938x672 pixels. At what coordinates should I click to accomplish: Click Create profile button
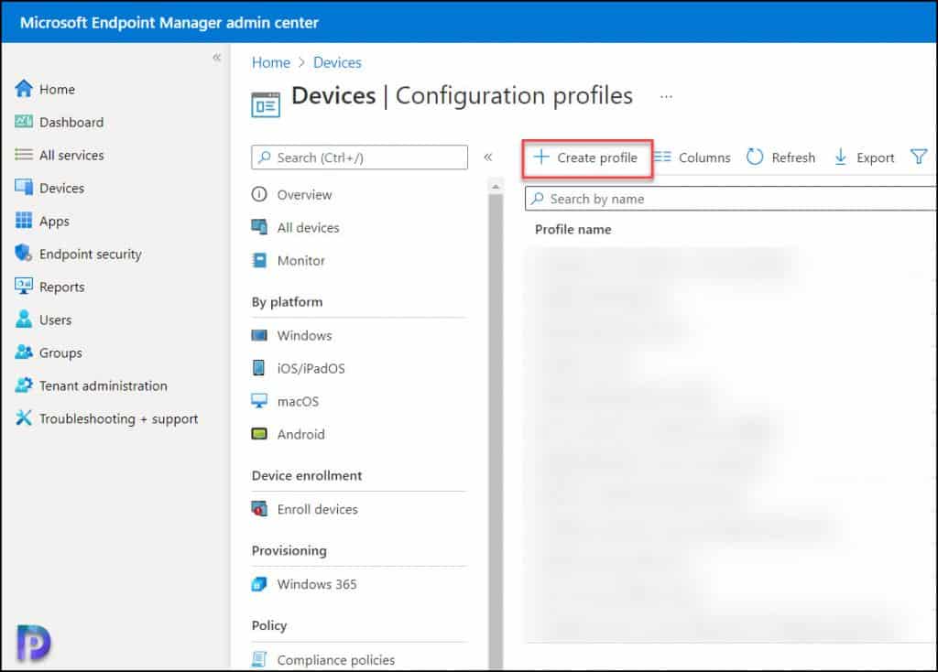tap(586, 157)
